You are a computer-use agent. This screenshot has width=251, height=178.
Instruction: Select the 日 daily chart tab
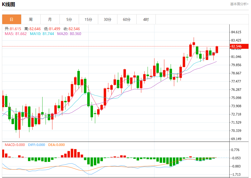pyautogui.click(x=12, y=19)
